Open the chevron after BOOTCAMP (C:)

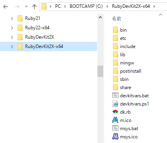(107, 6)
